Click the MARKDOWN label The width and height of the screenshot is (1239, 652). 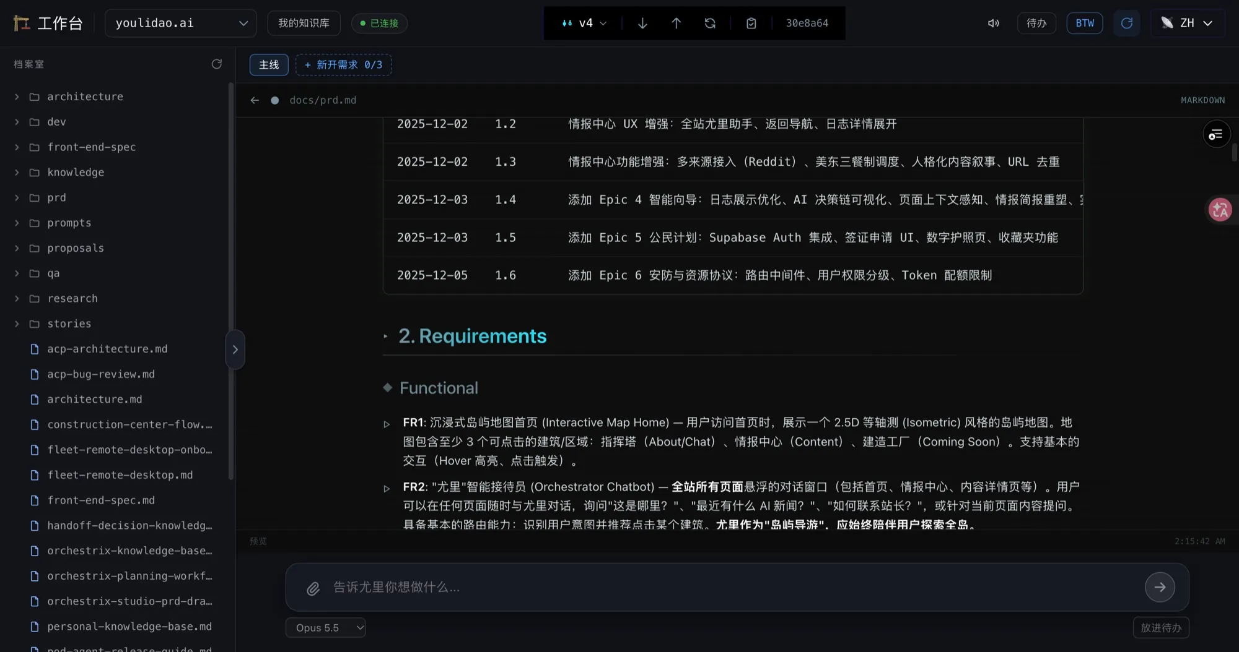coord(1202,100)
